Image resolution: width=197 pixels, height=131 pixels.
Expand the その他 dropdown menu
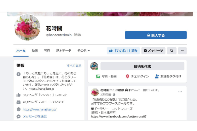[x=84, y=51]
